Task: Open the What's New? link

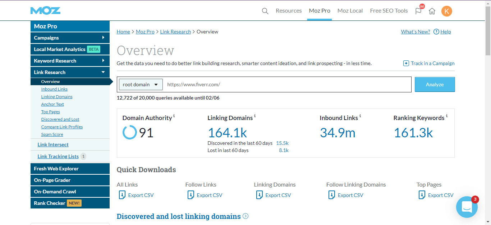Action: [415, 32]
